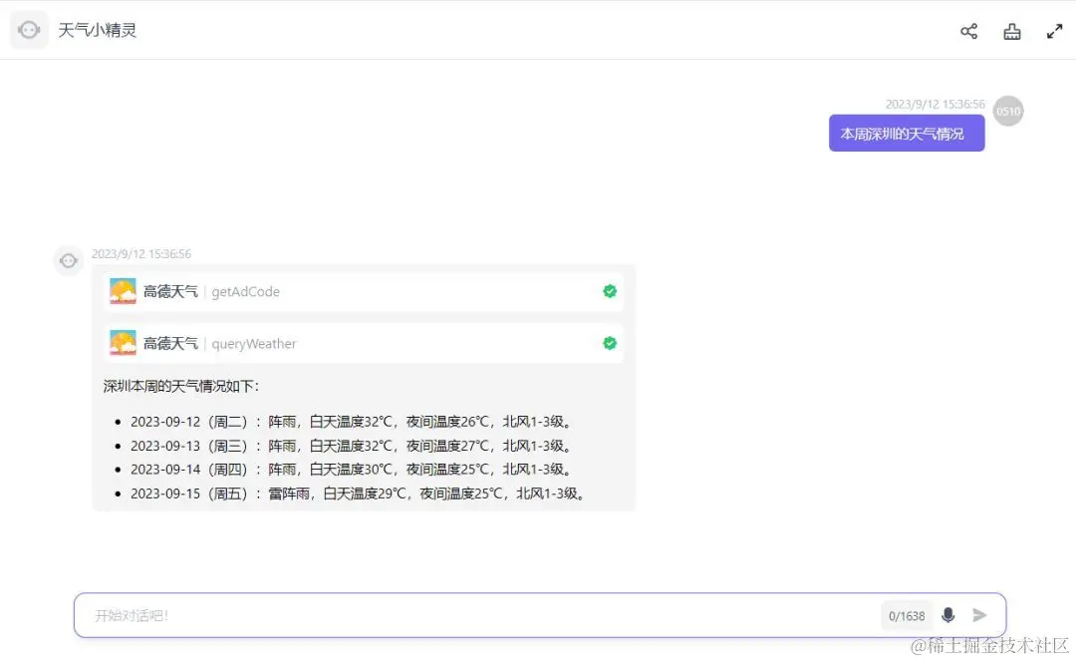Click green check mark on queryWeather row
Screen dimensions: 1076x662
coord(610,343)
